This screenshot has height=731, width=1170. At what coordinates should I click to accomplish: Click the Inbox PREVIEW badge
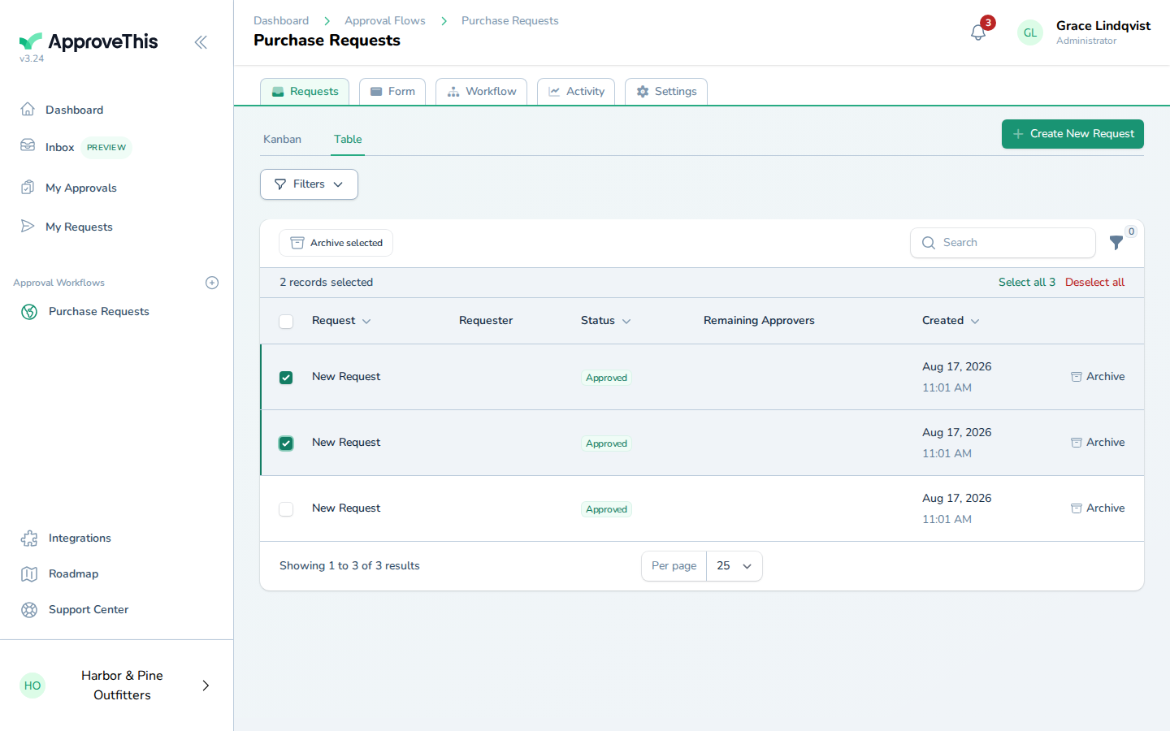(106, 148)
